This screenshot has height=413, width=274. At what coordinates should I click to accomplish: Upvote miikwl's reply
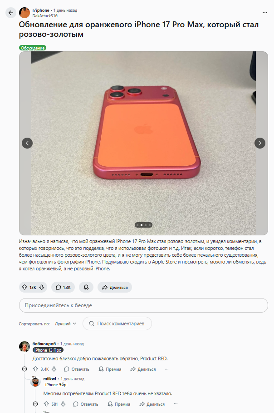[x=46, y=404]
